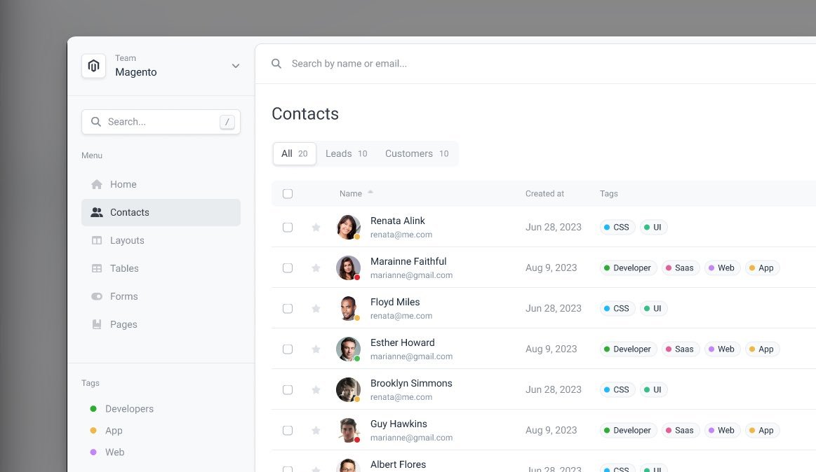
Task: Click the Forms toggle icon in sidebar
Action: coord(97,296)
